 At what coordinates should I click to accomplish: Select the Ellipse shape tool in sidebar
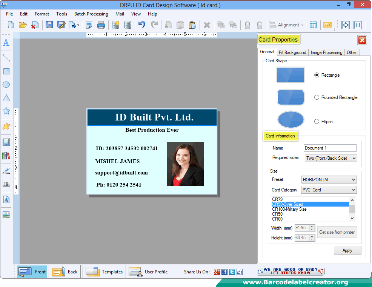6,85
